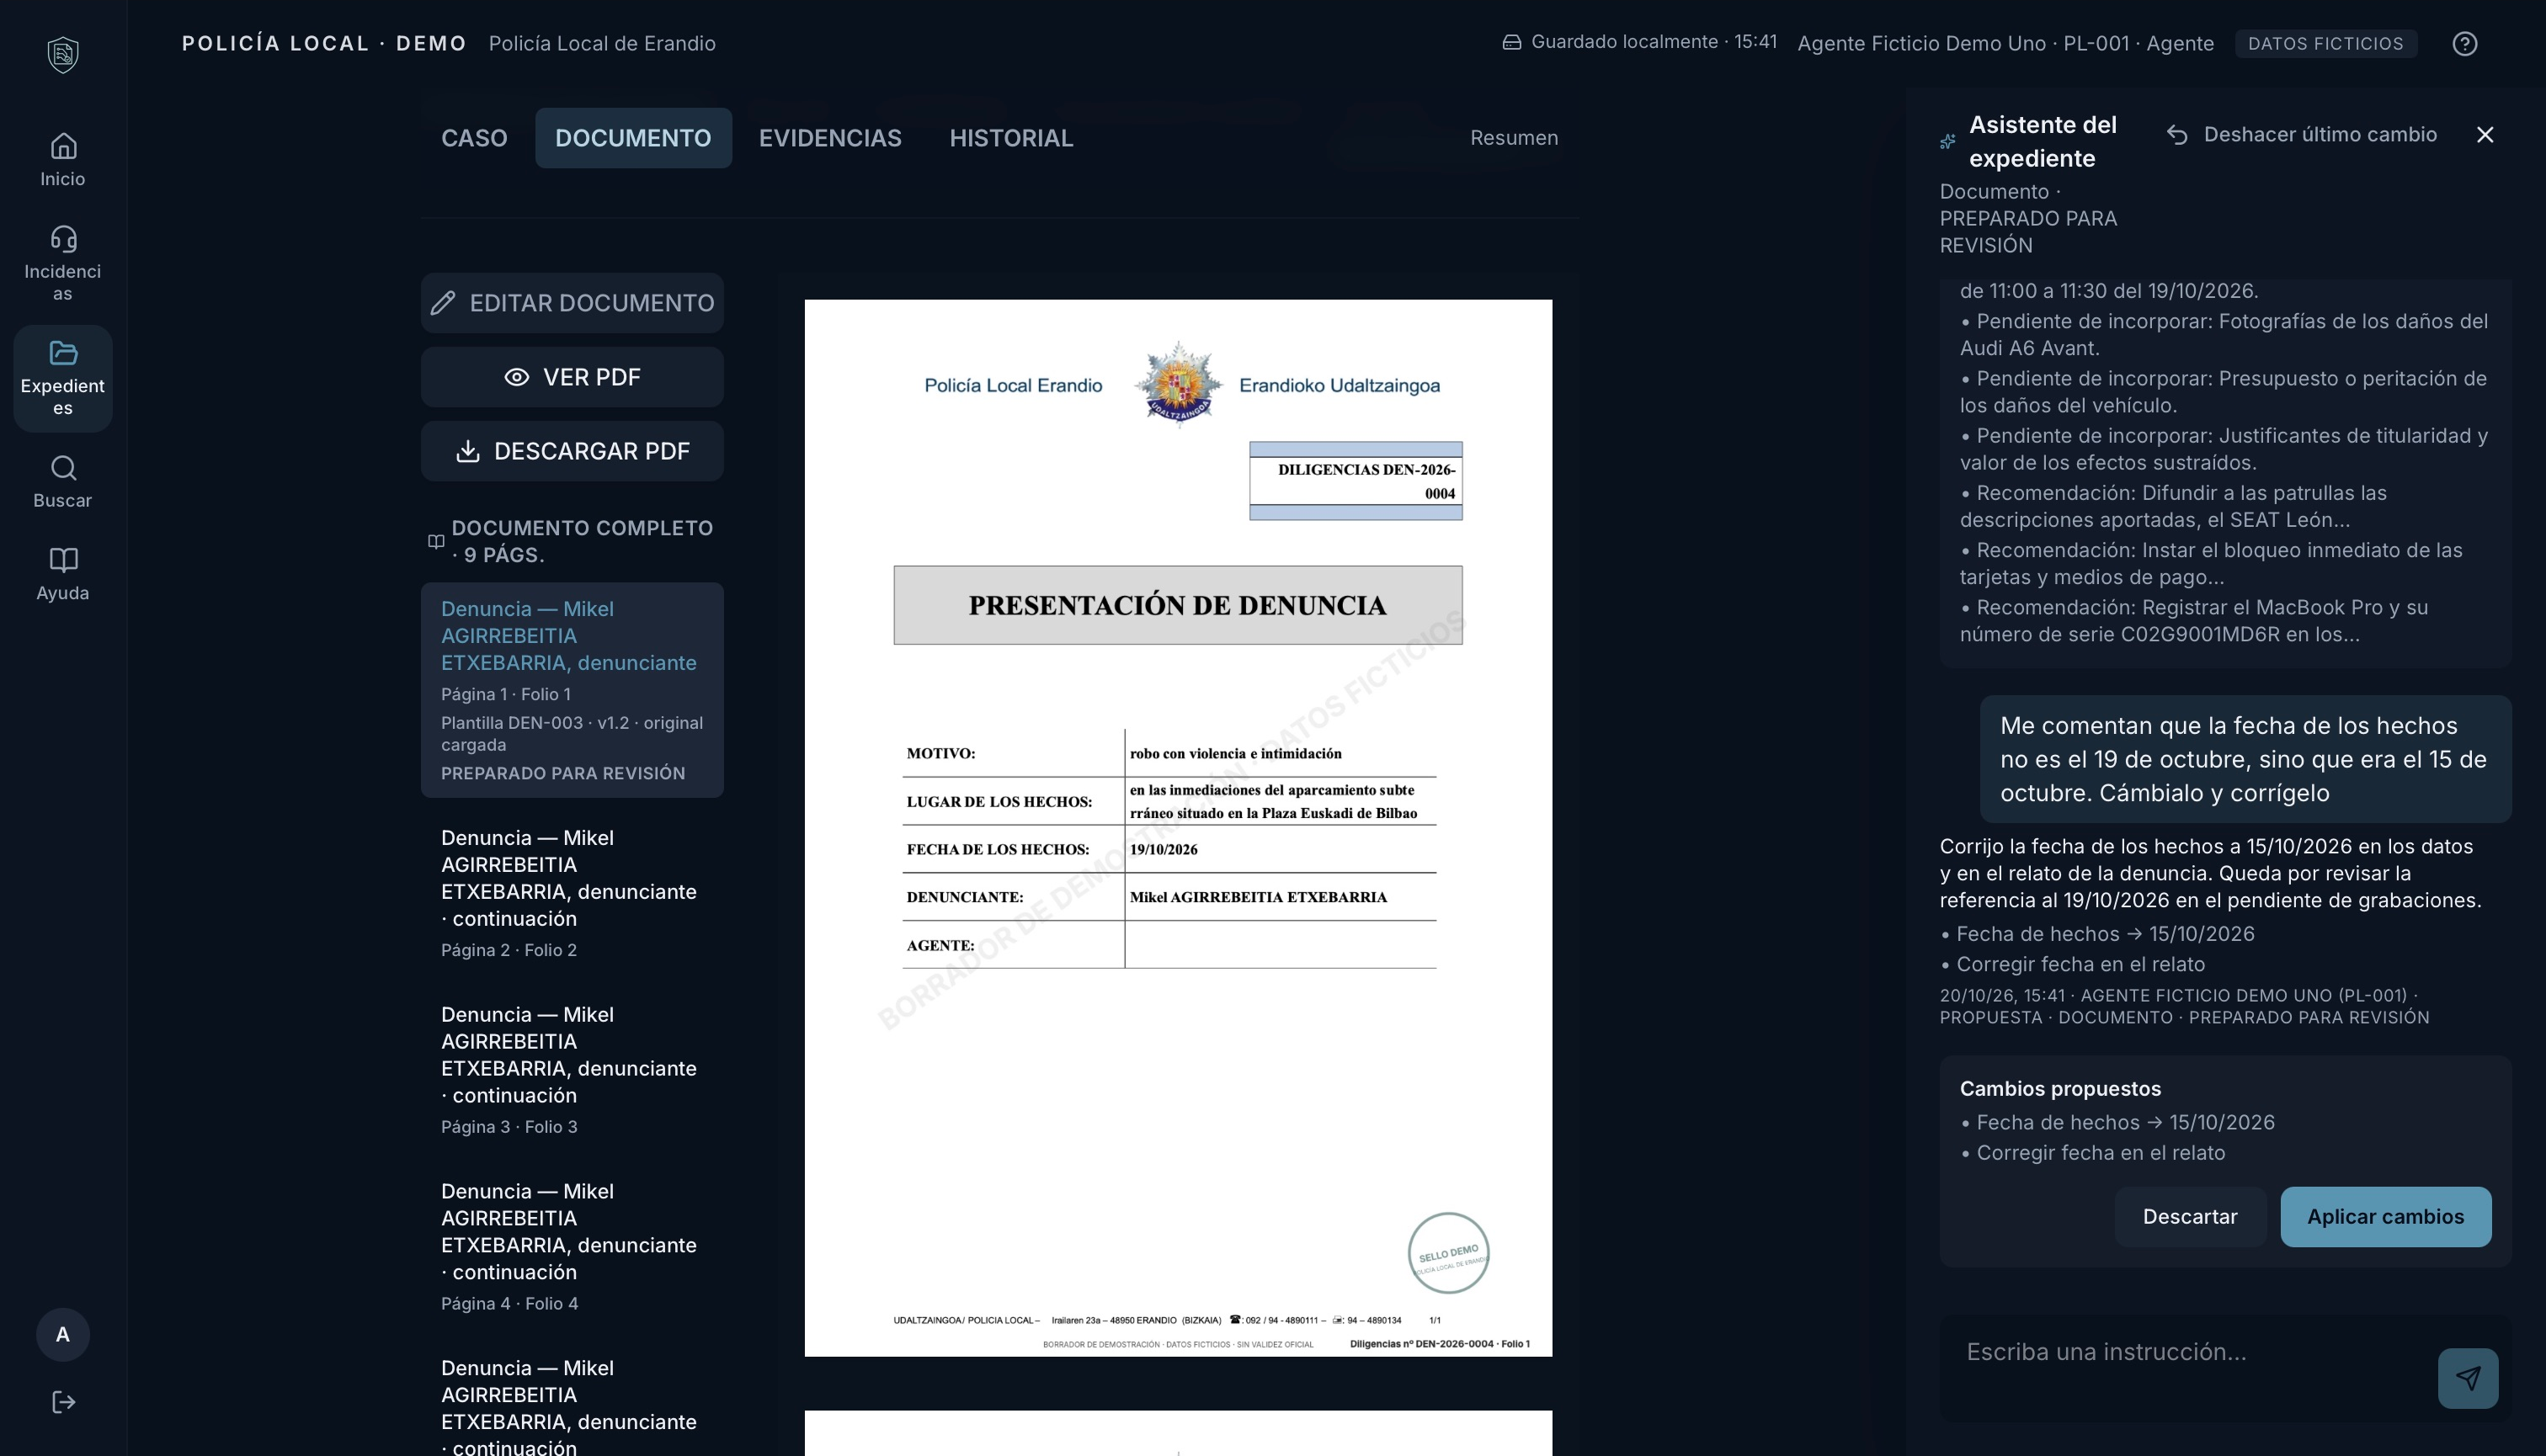The image size is (2546, 1456).
Task: Click the DILIGENCIAS DEN-2026-0004 box
Action: click(x=1356, y=481)
